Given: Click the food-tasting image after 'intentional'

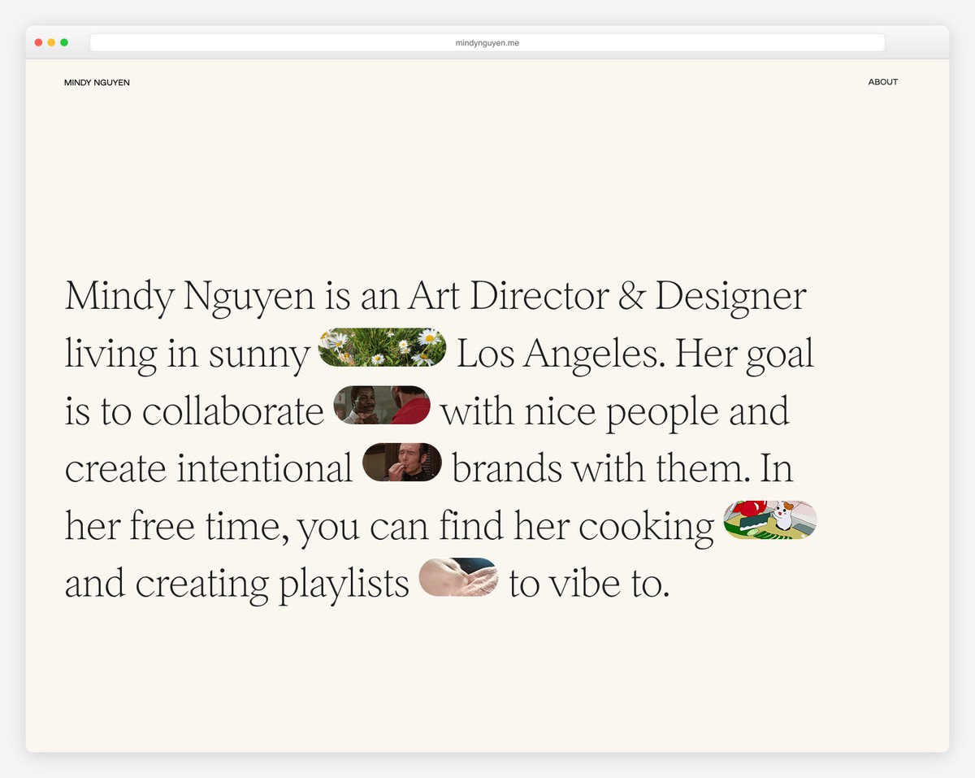Looking at the screenshot, I should pyautogui.click(x=402, y=462).
